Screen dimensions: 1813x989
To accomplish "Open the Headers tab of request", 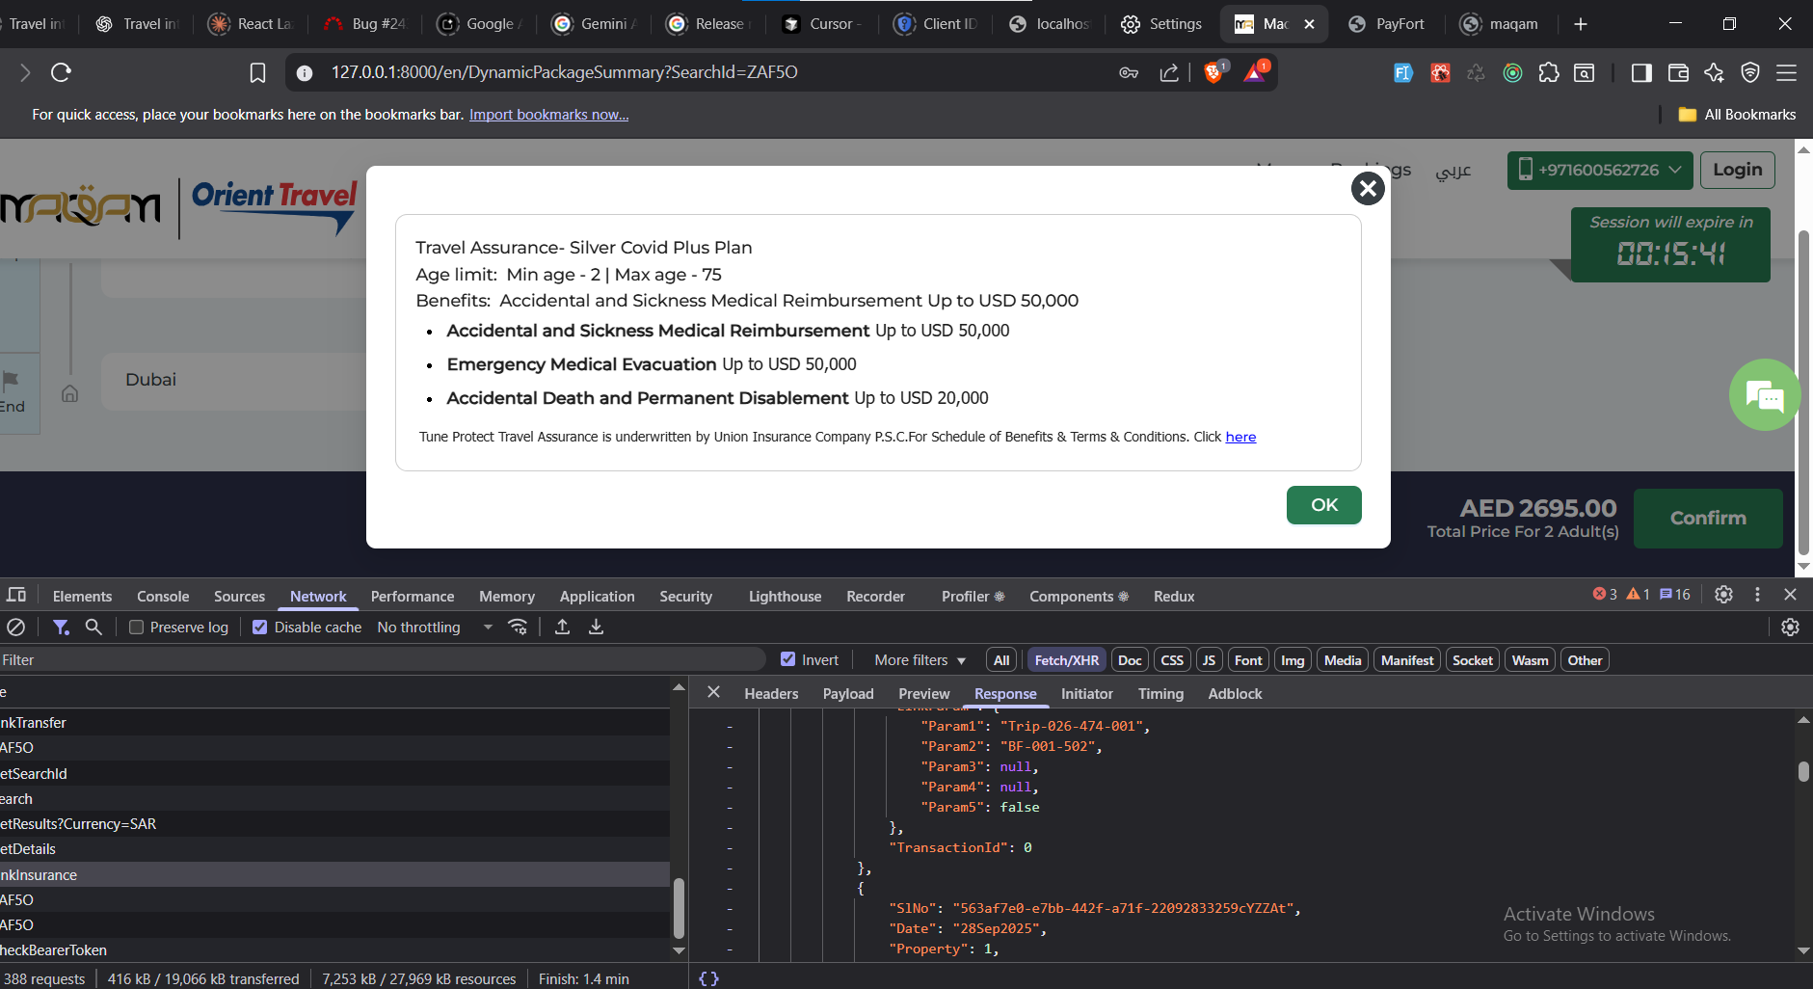I will point(771,694).
